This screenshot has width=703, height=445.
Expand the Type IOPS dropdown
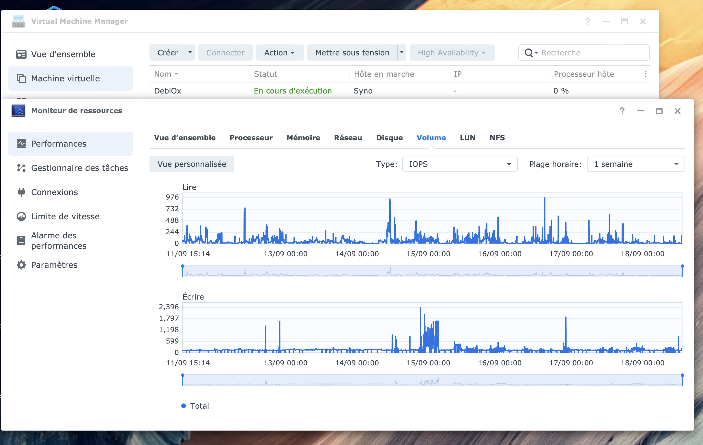pos(459,164)
